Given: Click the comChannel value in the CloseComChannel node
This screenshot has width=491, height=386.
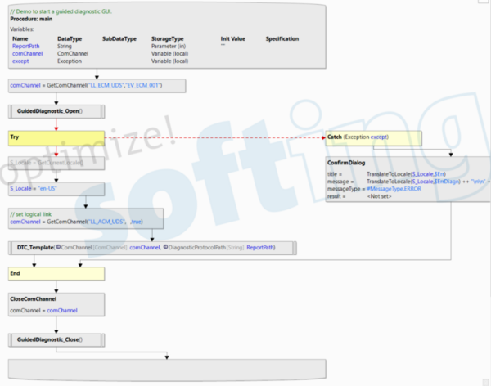Looking at the screenshot, I should (x=62, y=311).
